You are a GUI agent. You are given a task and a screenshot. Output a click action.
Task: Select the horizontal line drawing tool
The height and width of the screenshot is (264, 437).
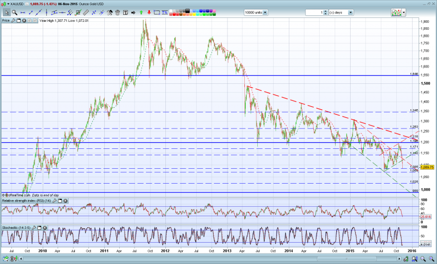(x=23, y=12)
